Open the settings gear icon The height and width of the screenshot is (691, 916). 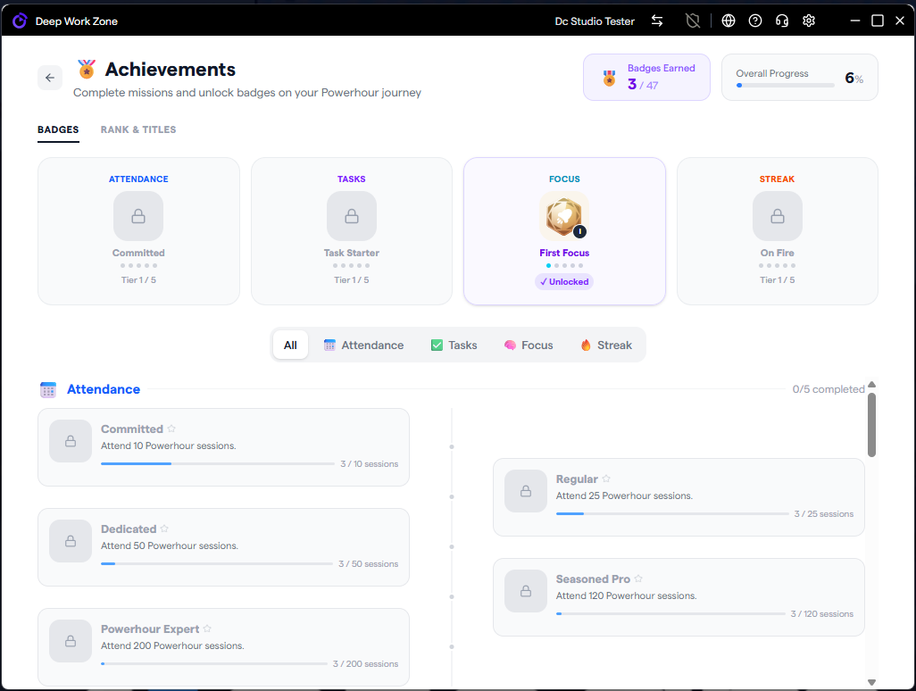pos(809,21)
